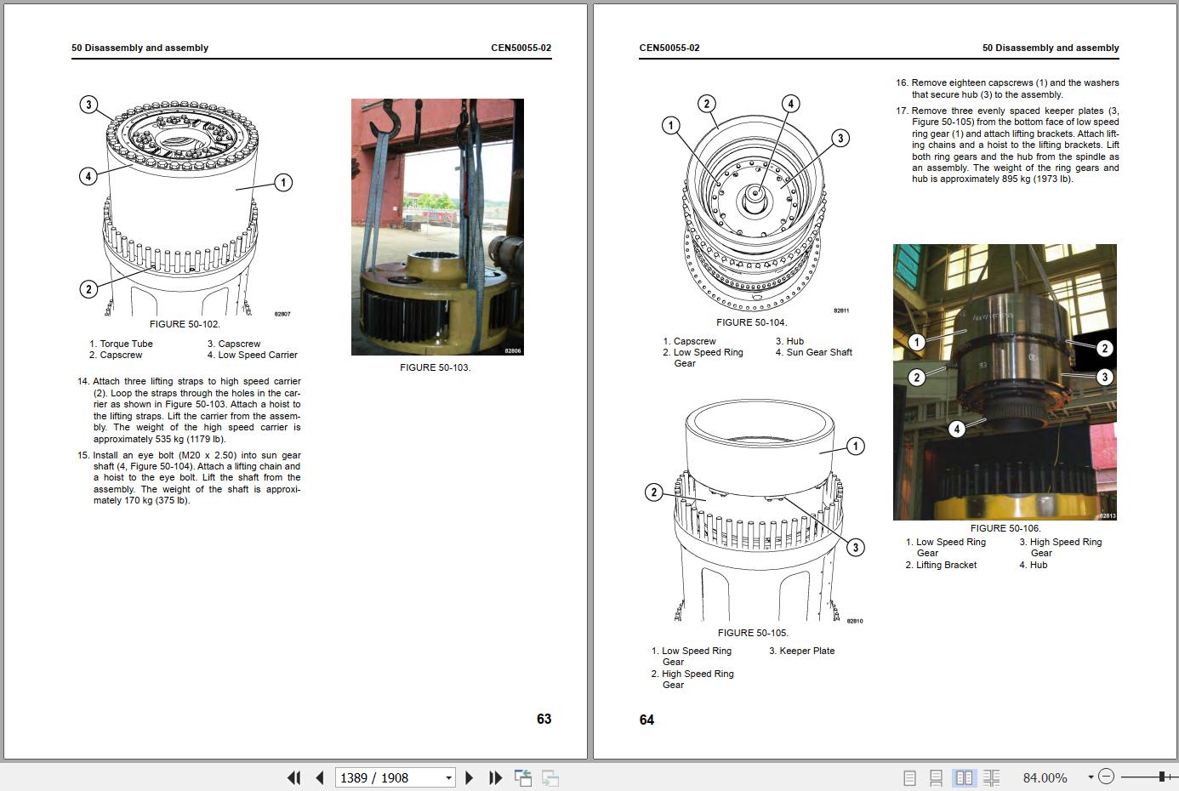
Task: Click the zoom out minus button
Action: pos(1106,777)
